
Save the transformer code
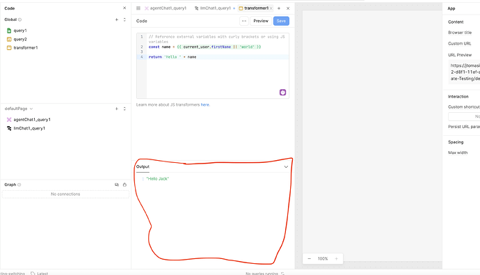pos(281,21)
